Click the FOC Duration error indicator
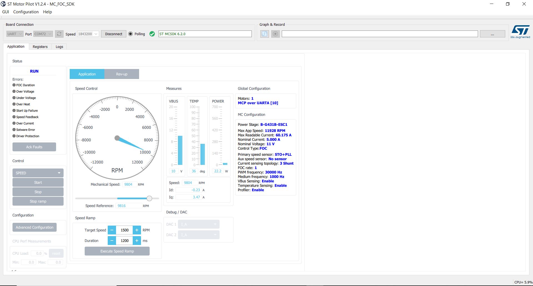Image resolution: width=533 pixels, height=286 pixels. [14, 85]
